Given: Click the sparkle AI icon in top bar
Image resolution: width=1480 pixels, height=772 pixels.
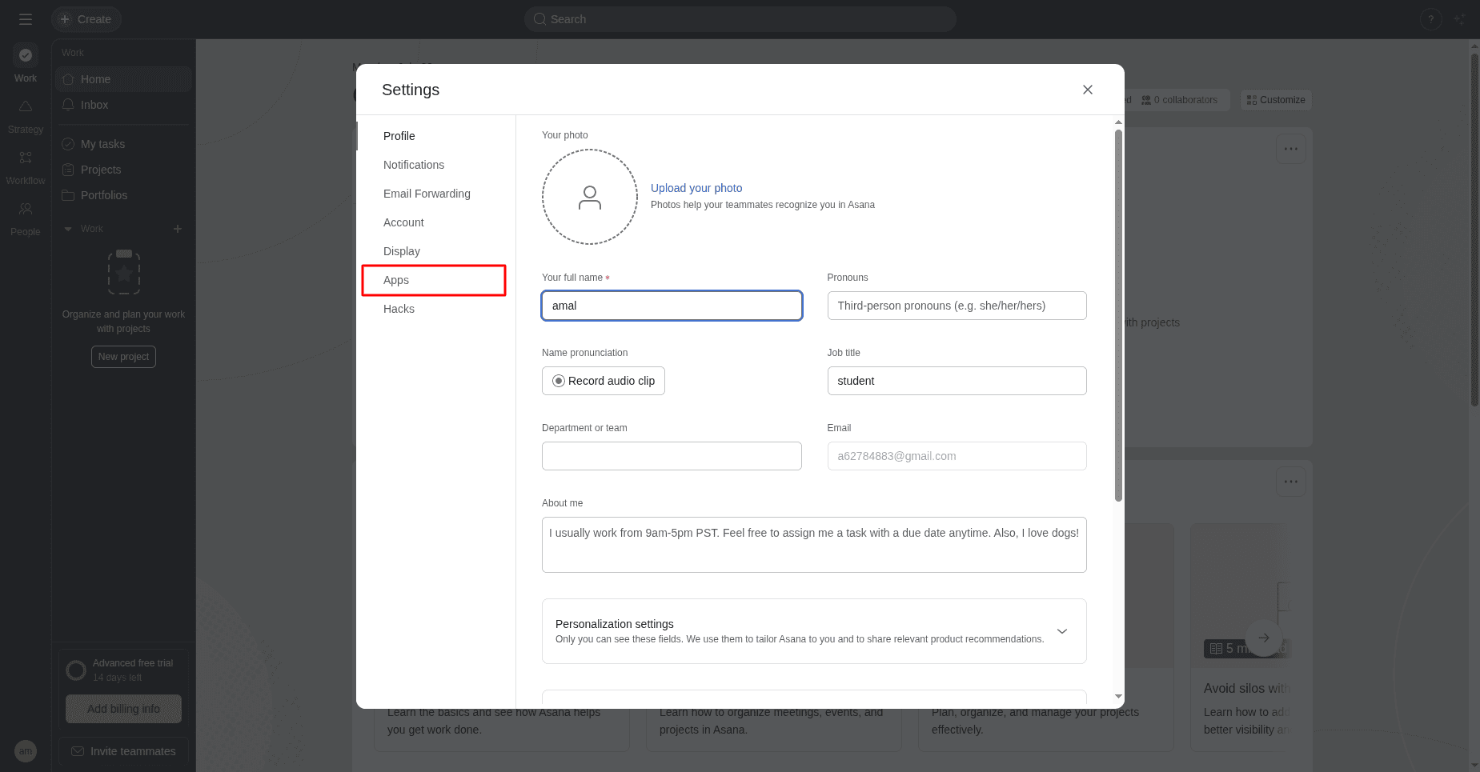Looking at the screenshot, I should pos(1460,19).
